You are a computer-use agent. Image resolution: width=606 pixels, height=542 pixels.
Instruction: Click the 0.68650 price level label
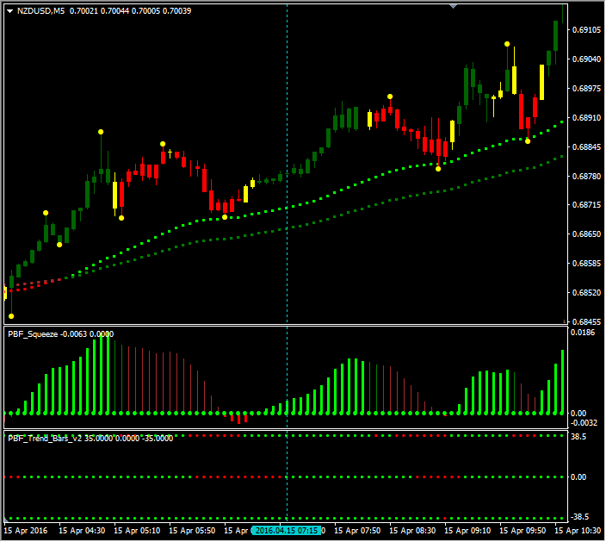click(x=587, y=234)
